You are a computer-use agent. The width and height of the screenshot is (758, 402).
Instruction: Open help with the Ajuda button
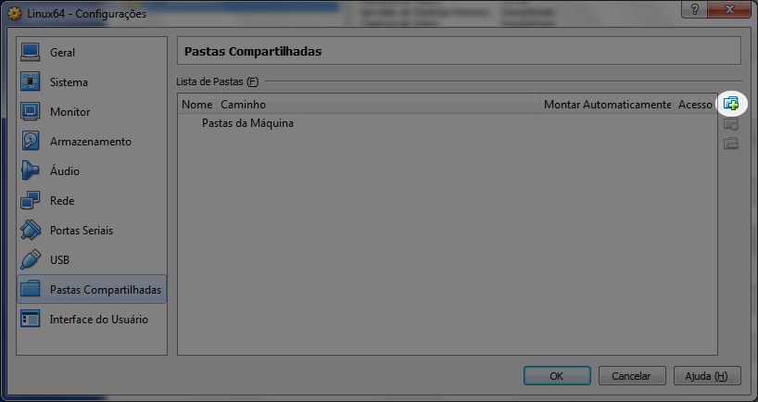click(x=707, y=376)
